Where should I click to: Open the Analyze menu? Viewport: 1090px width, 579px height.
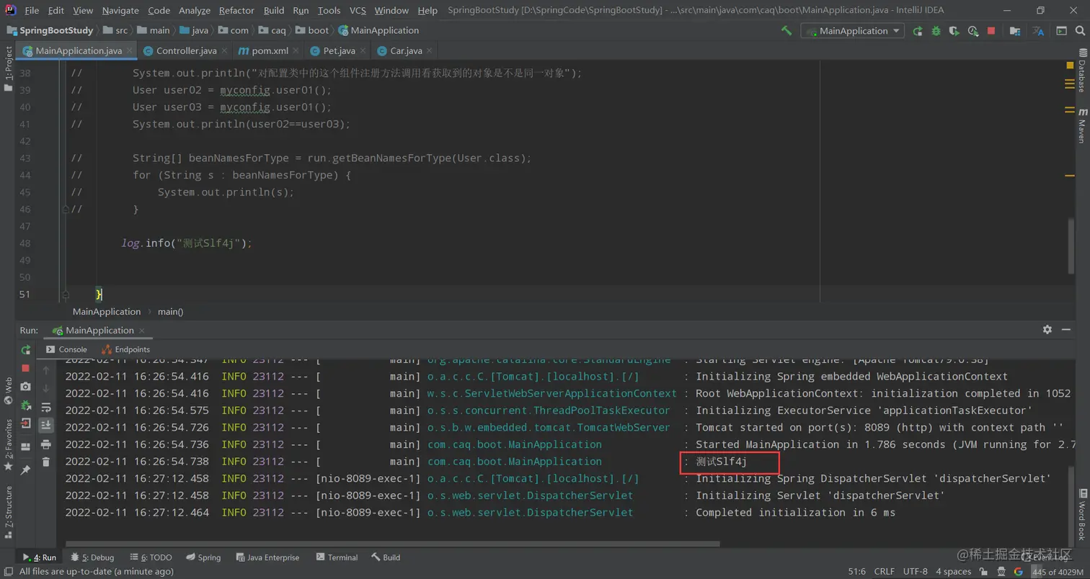tap(195, 11)
